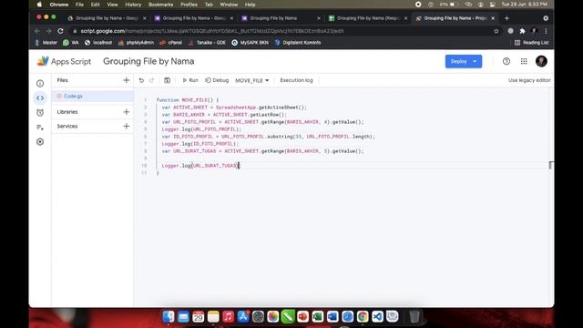
Task: Open Chrome extensions puzzle icon
Action: tap(522, 31)
